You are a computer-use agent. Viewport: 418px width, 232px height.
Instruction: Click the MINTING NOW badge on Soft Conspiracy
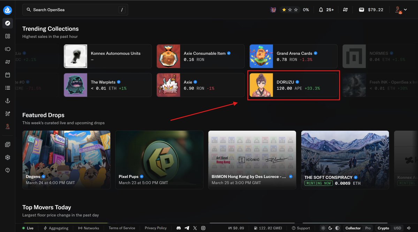(319, 183)
